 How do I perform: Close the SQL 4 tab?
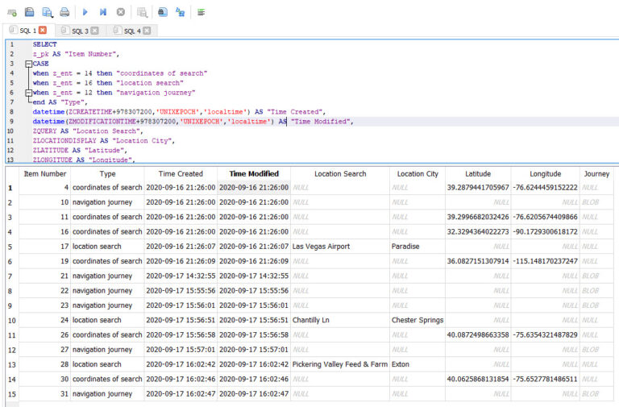pyautogui.click(x=147, y=31)
